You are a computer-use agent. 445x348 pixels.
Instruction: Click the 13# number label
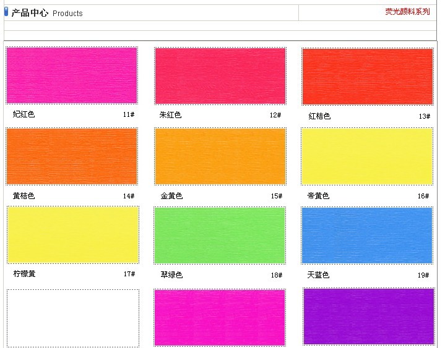tap(425, 116)
